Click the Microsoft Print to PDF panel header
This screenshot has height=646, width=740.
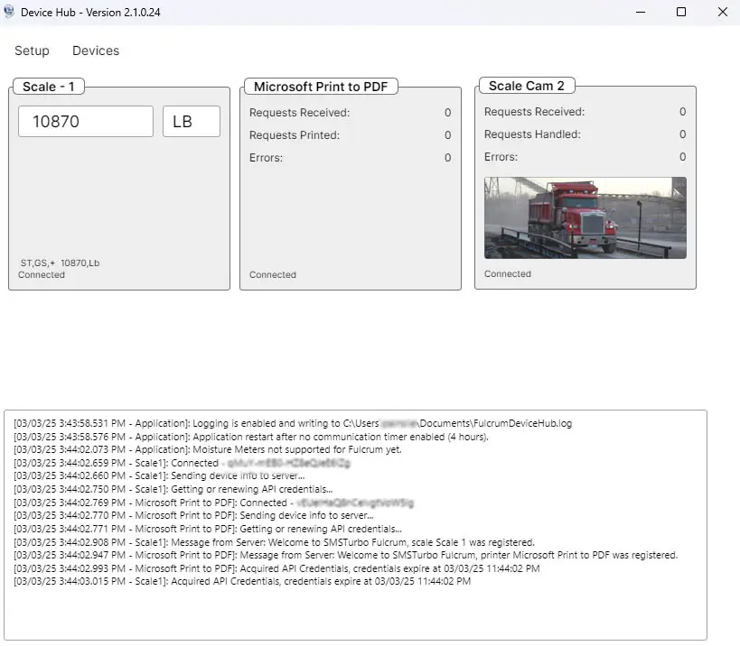(320, 86)
